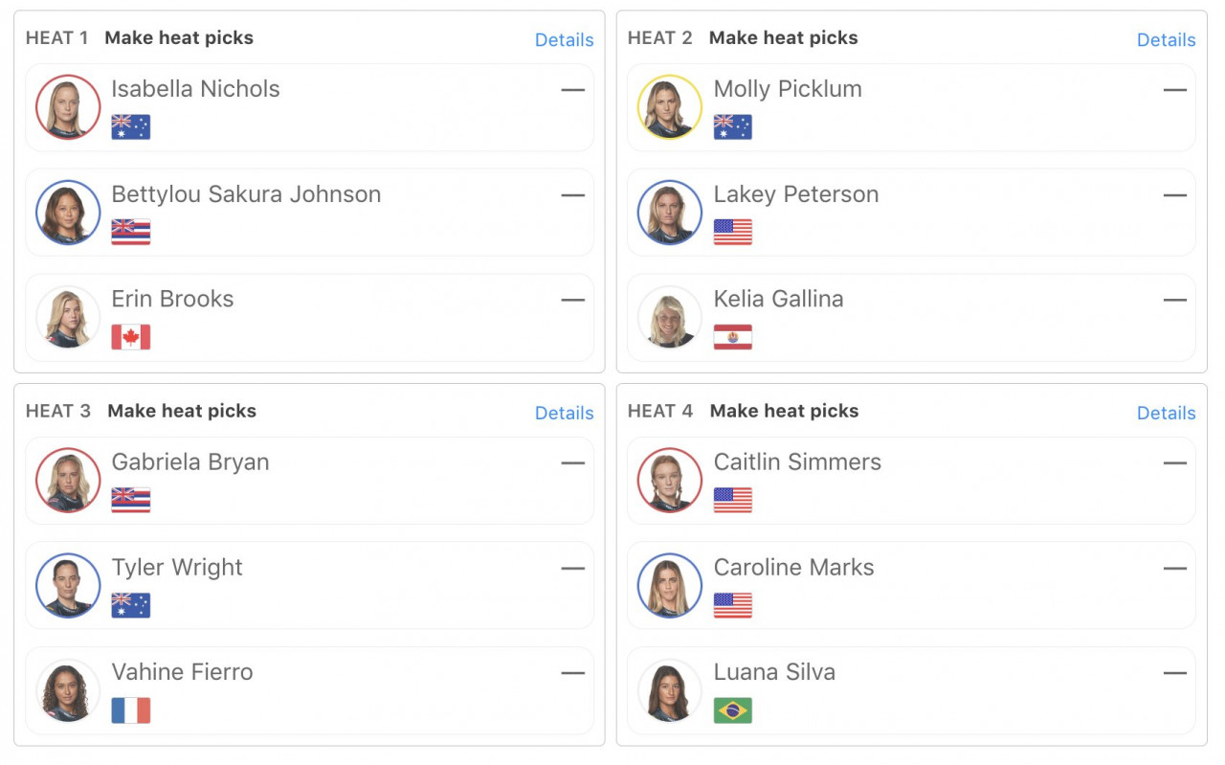
Task: Click Isabella Nichols' avatar photo
Action: pos(68,107)
